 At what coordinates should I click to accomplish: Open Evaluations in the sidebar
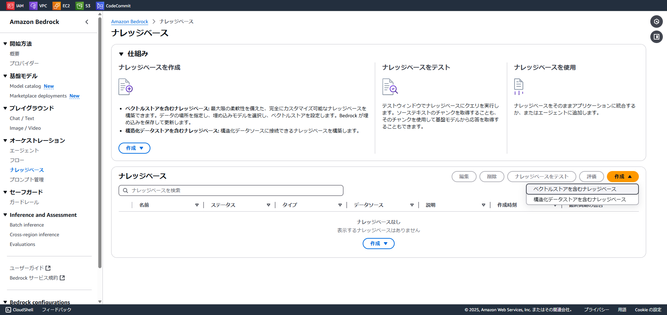23,244
